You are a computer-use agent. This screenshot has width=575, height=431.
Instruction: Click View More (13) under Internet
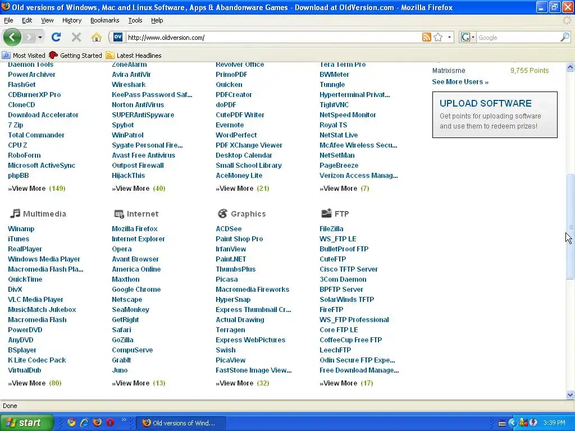[x=139, y=383]
